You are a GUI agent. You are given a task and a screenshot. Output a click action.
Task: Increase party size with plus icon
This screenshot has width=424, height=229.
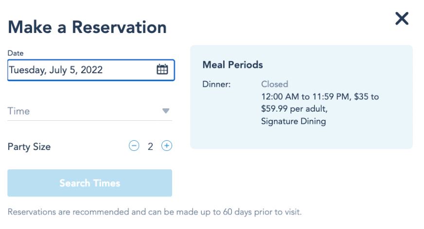(x=167, y=146)
